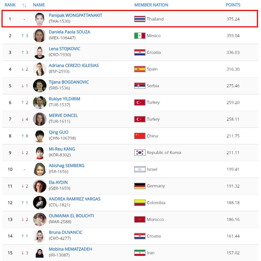This screenshot has height=261, width=261.
Task: Click OUMAIMA EL BOUCHTI's profile photo
Action: (40, 219)
